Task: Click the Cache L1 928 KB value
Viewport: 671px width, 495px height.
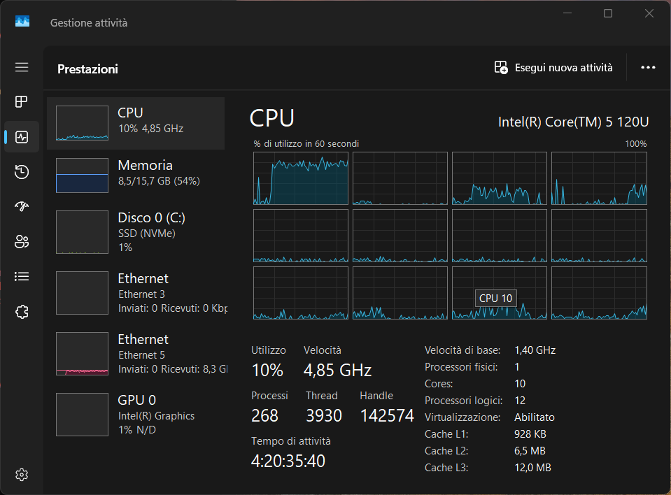Action: click(530, 434)
